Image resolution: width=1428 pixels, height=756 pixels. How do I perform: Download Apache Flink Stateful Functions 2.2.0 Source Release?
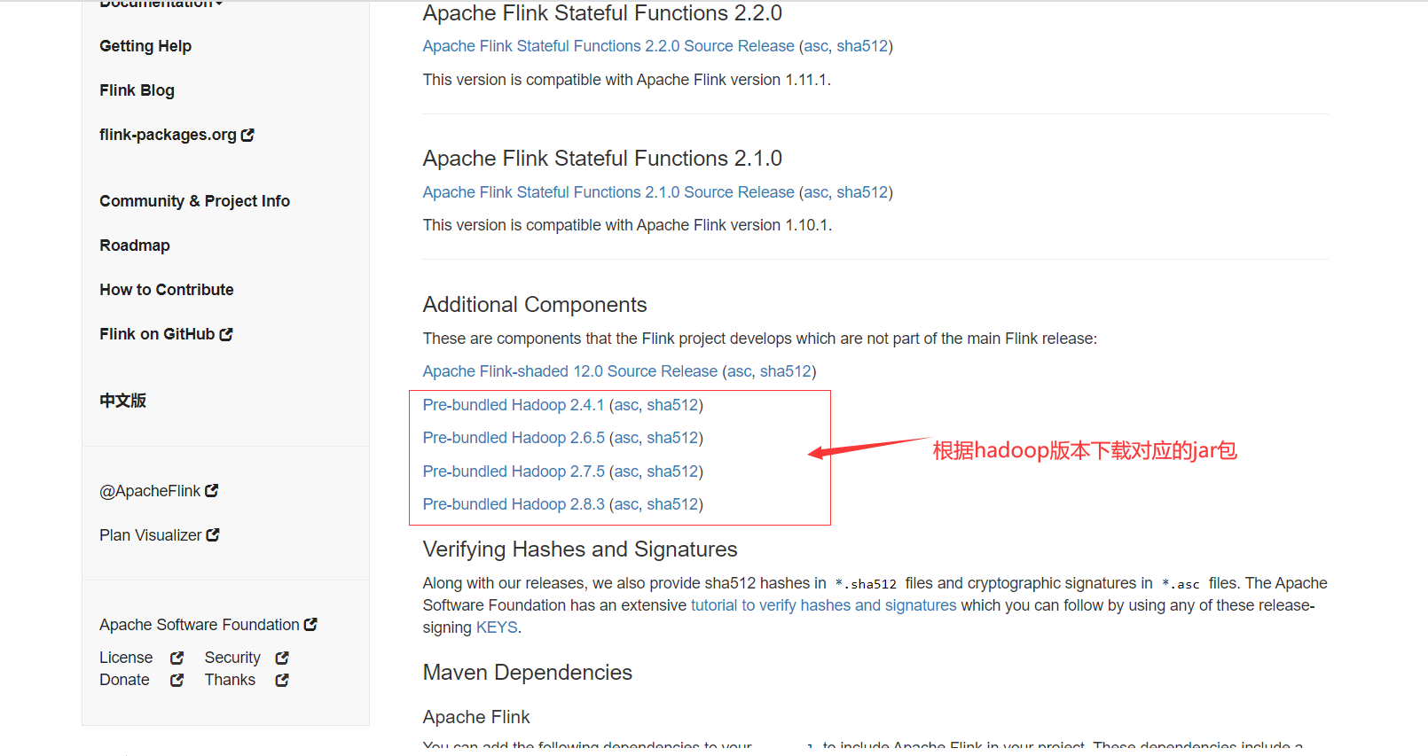tap(608, 45)
